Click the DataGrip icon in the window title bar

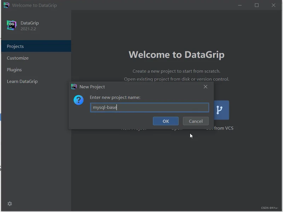pyautogui.click(x=6, y=5)
